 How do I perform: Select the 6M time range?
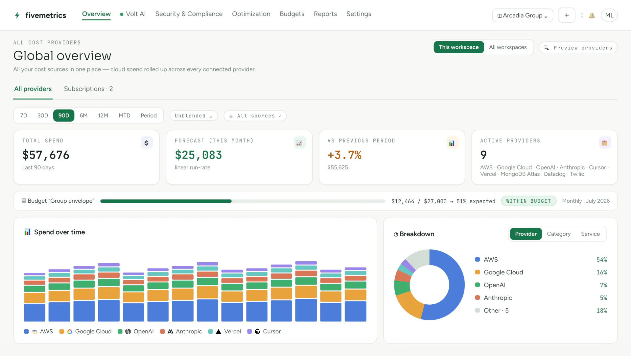coord(83,115)
